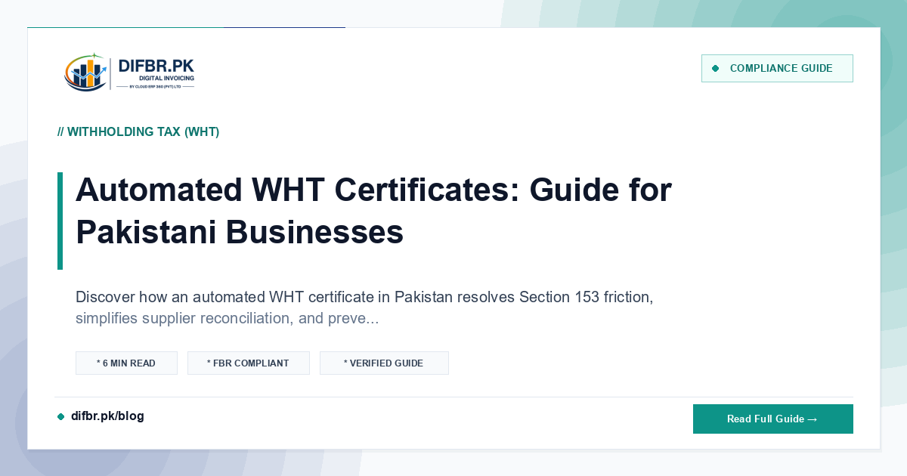Viewport: 907px width, 476px height.
Task: Open the Automated WHT Certificates headline
Action: coord(373,210)
